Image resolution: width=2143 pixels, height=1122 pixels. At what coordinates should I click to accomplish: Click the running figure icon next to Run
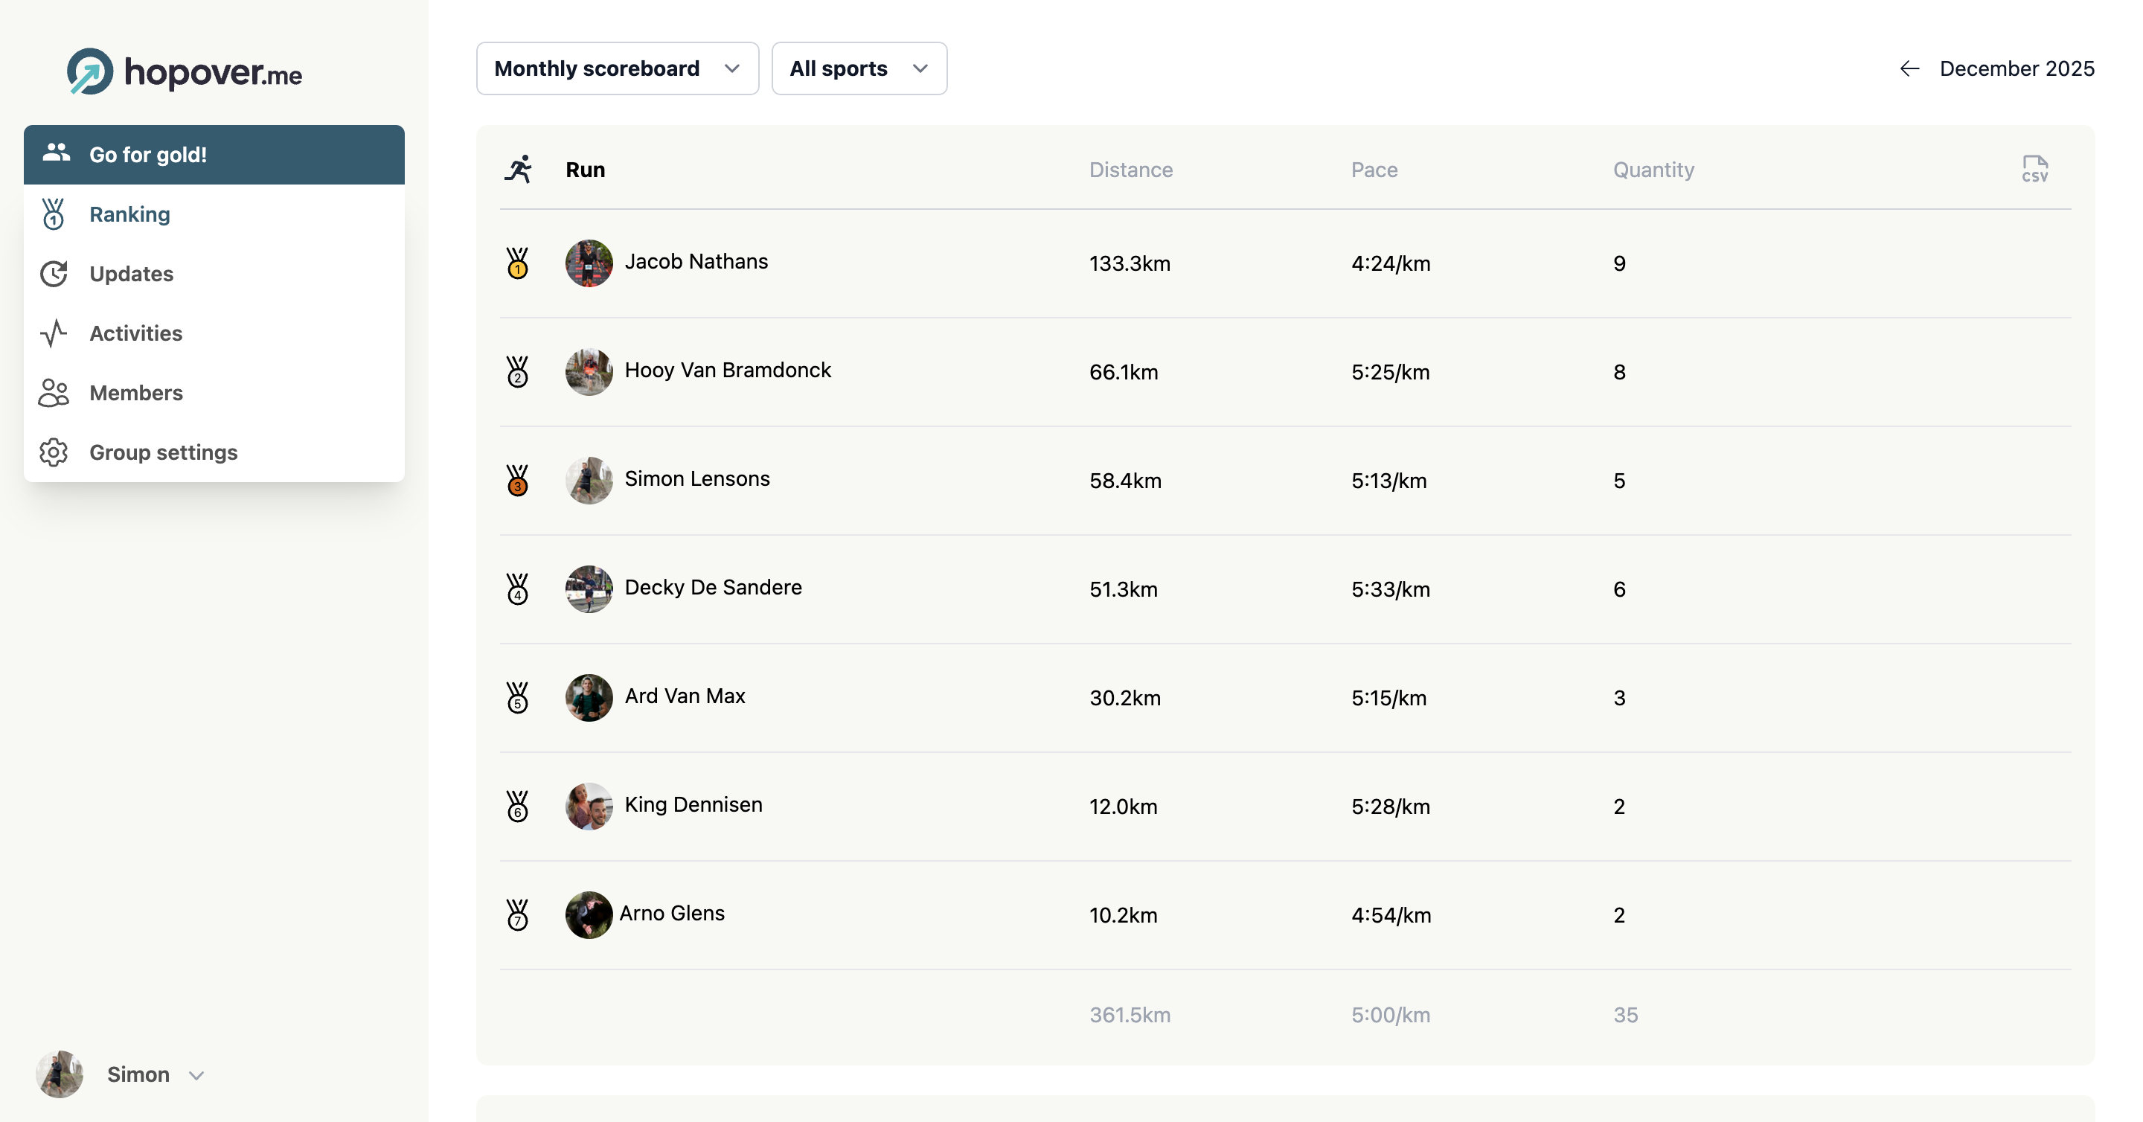click(x=519, y=169)
